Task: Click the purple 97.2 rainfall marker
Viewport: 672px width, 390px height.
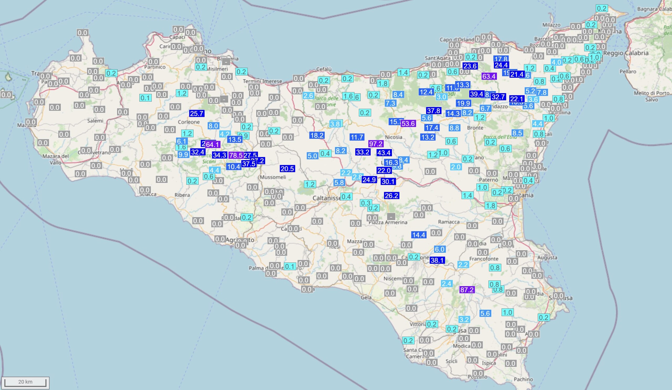Action: pyautogui.click(x=376, y=144)
